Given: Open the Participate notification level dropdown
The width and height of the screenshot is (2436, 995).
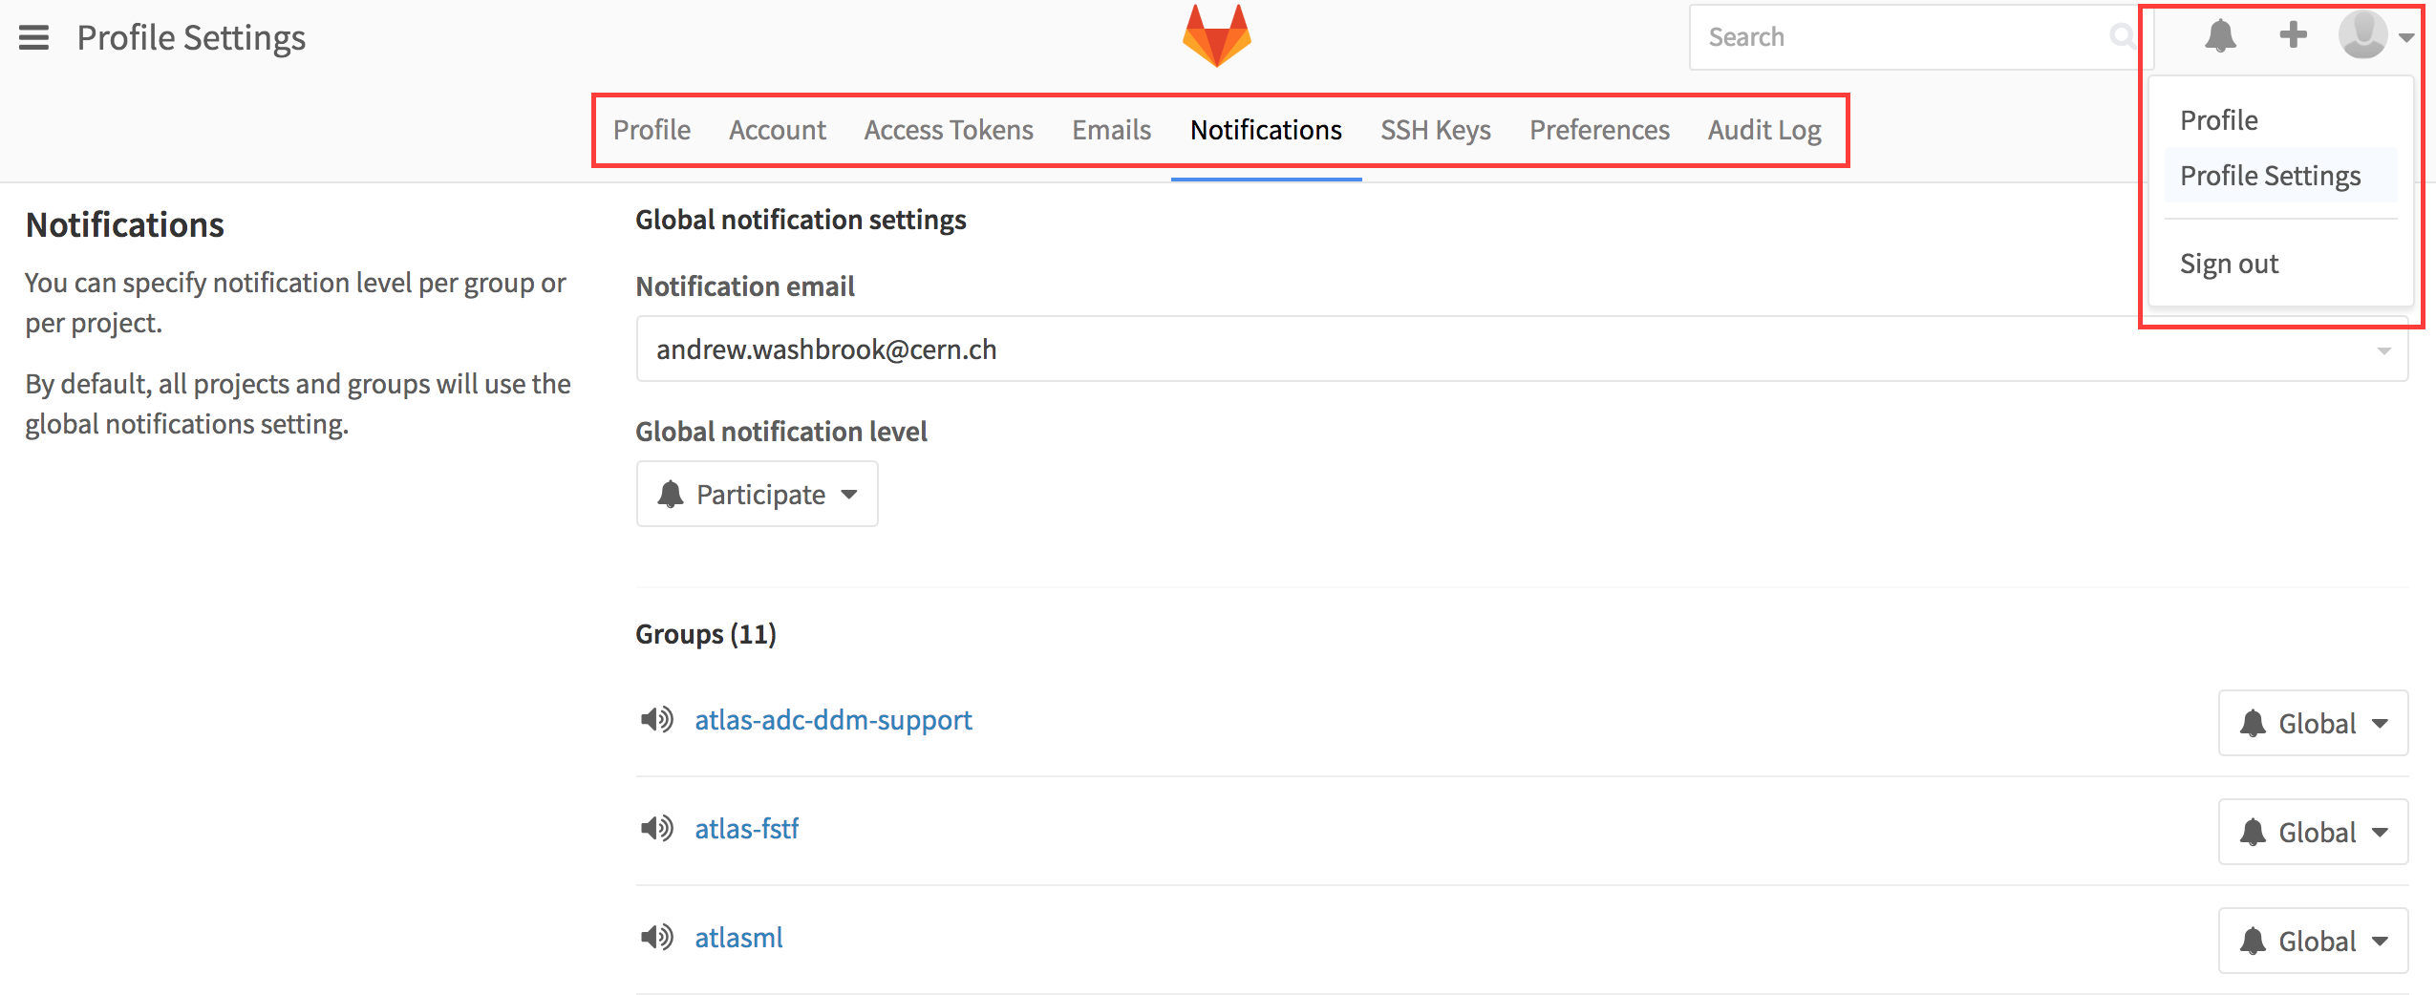Looking at the screenshot, I should coord(757,494).
